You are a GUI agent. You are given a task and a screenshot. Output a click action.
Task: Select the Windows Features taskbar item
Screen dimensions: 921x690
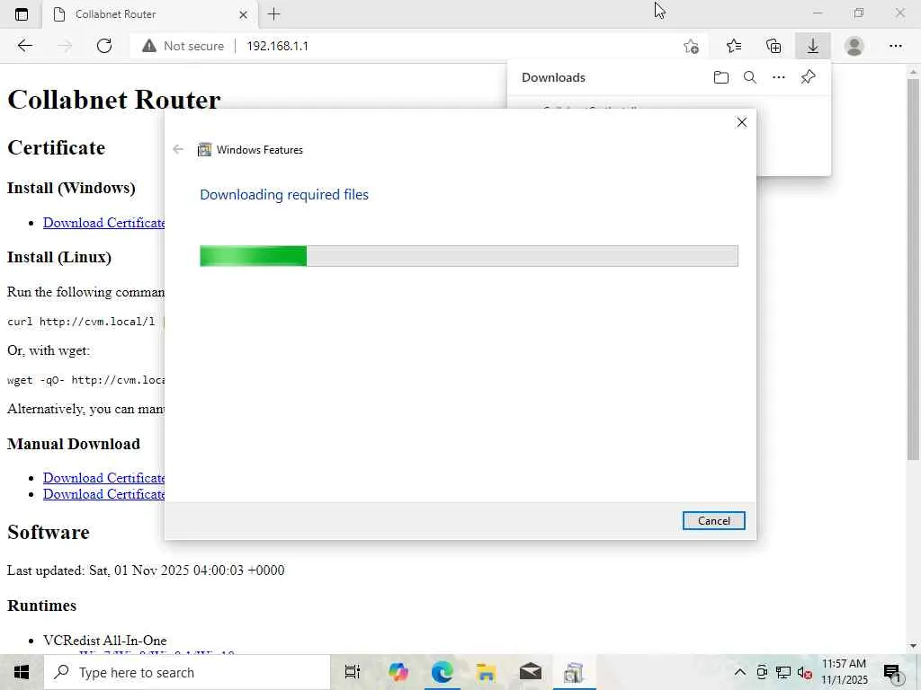574,672
